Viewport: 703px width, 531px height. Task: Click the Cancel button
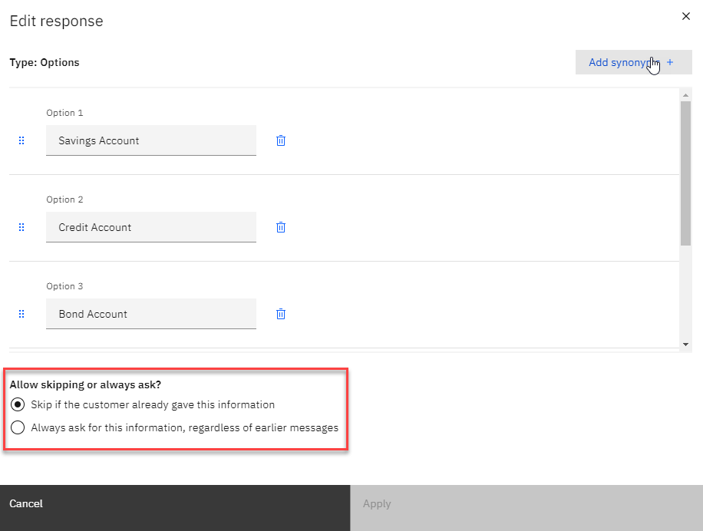tap(175, 508)
